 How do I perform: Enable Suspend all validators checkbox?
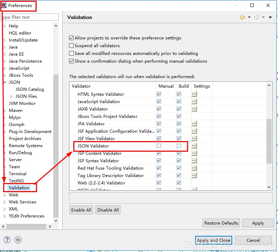coord(72,46)
